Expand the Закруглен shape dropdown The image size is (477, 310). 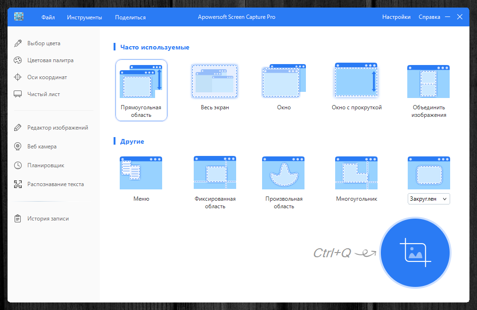(x=428, y=199)
